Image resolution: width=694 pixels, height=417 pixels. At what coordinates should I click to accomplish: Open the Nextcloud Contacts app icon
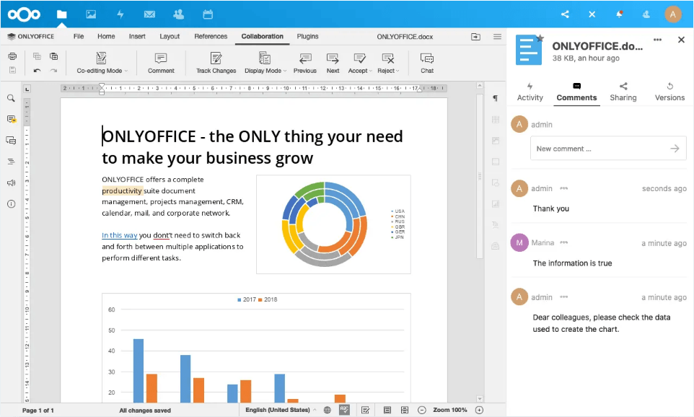coord(178,14)
